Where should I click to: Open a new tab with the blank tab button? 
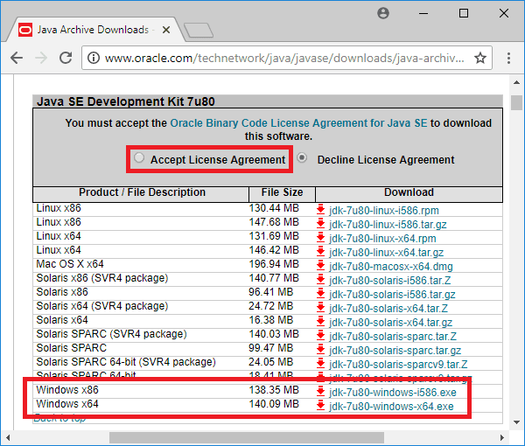point(199,30)
